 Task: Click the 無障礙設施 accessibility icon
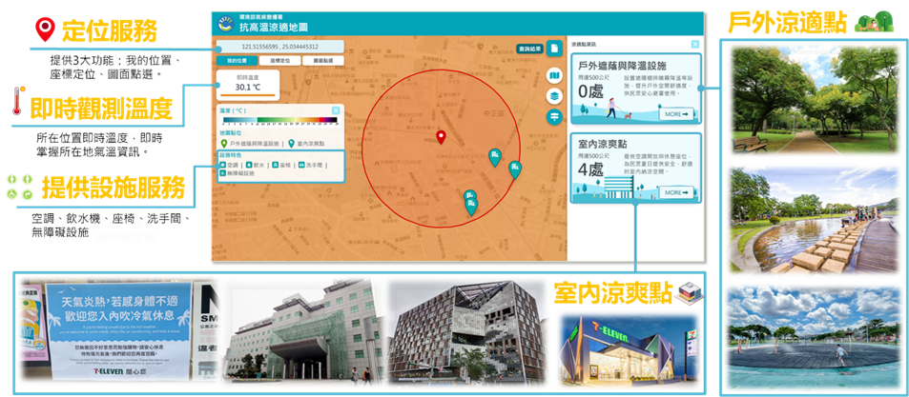click(x=222, y=173)
